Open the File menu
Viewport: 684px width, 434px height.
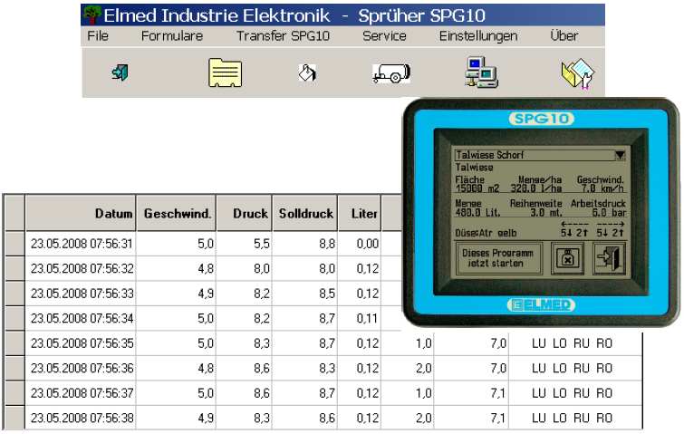coord(97,36)
